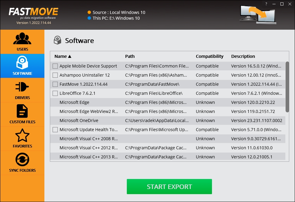Screen dimensions: 295x202
Task: Select the Microsoft Edge row name
Action: [74, 102]
